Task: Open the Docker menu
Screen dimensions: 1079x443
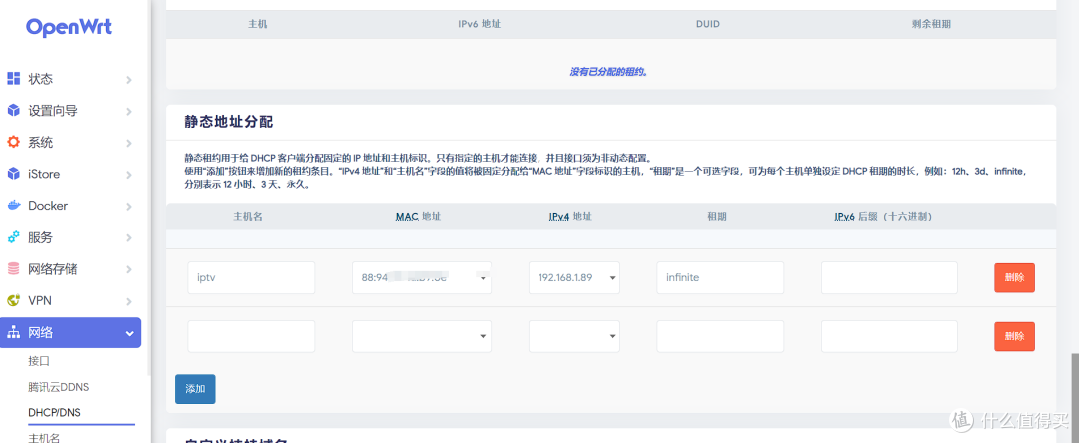Action: pyautogui.click(x=70, y=206)
